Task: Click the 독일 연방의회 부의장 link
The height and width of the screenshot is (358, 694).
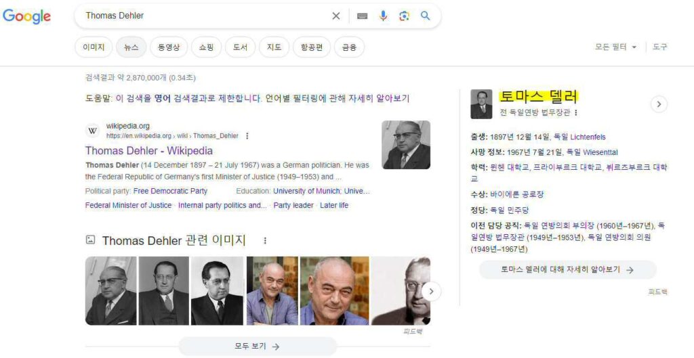Action: pos(559,226)
